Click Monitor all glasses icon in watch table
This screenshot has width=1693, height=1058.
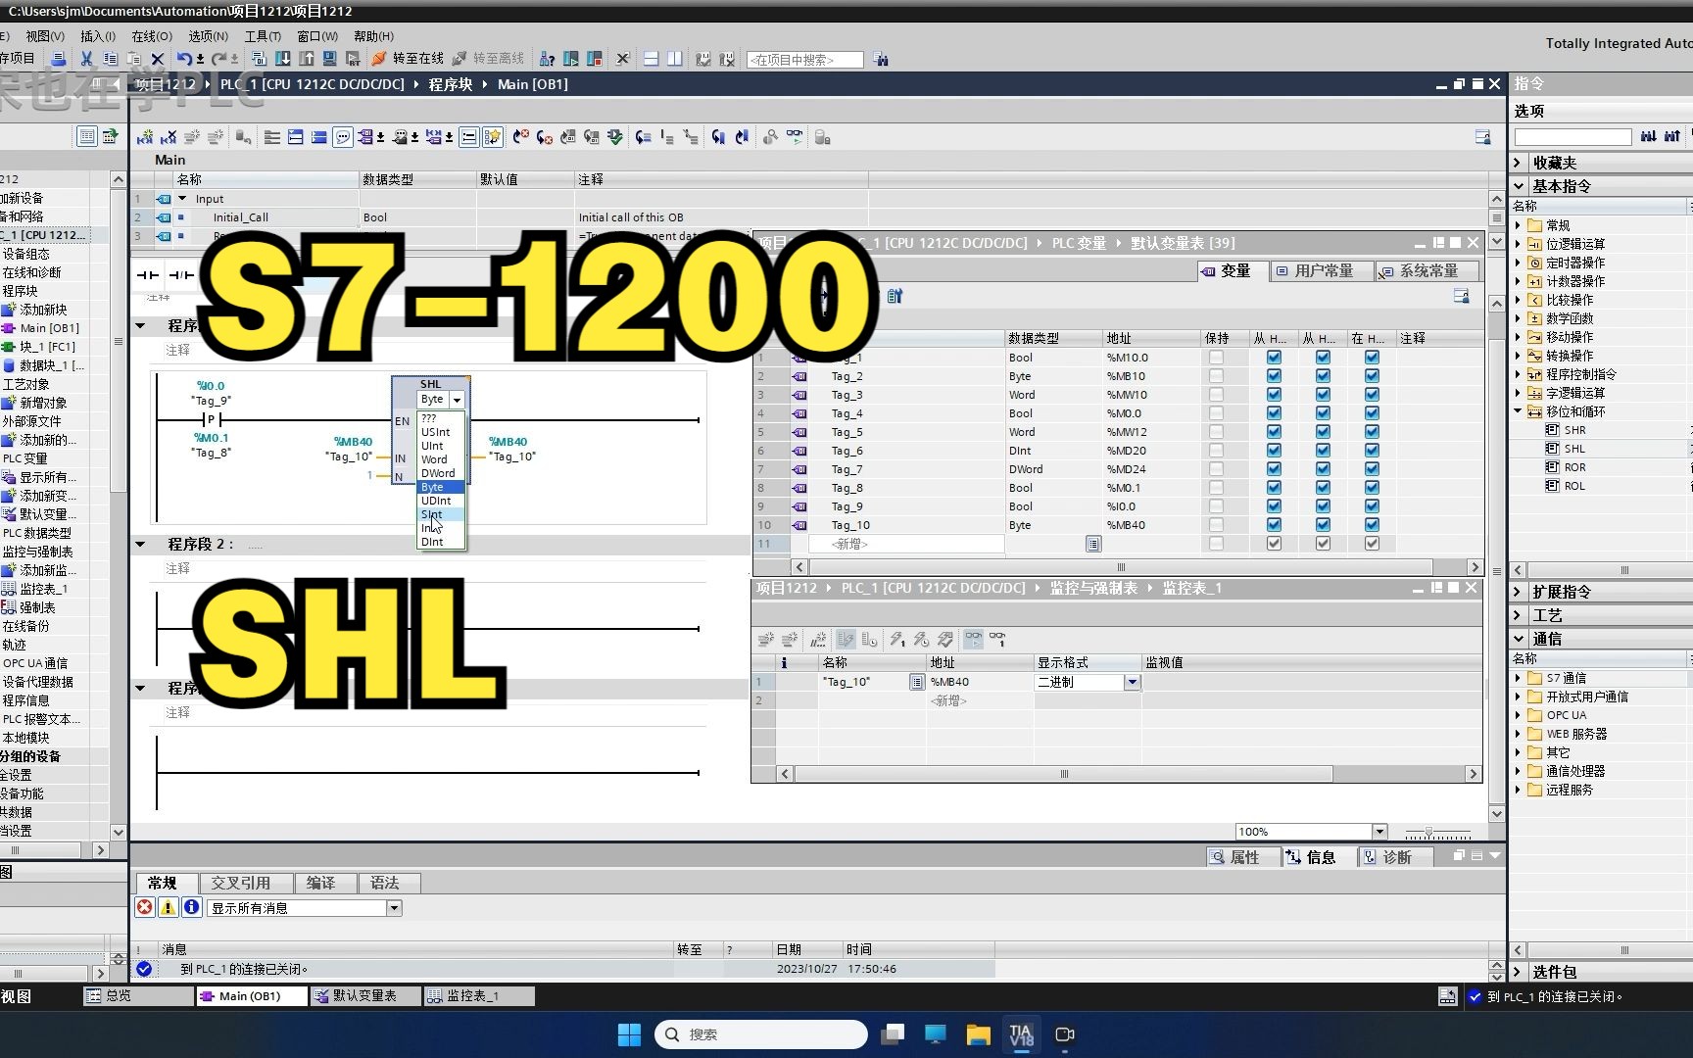tap(974, 639)
